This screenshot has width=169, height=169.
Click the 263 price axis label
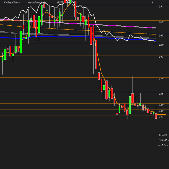161,22
